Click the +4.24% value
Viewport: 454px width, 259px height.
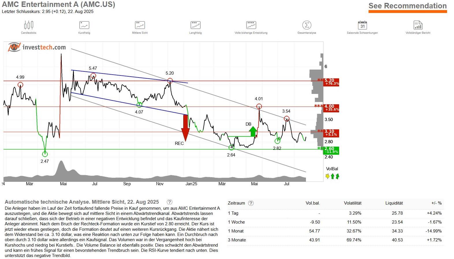point(434,213)
